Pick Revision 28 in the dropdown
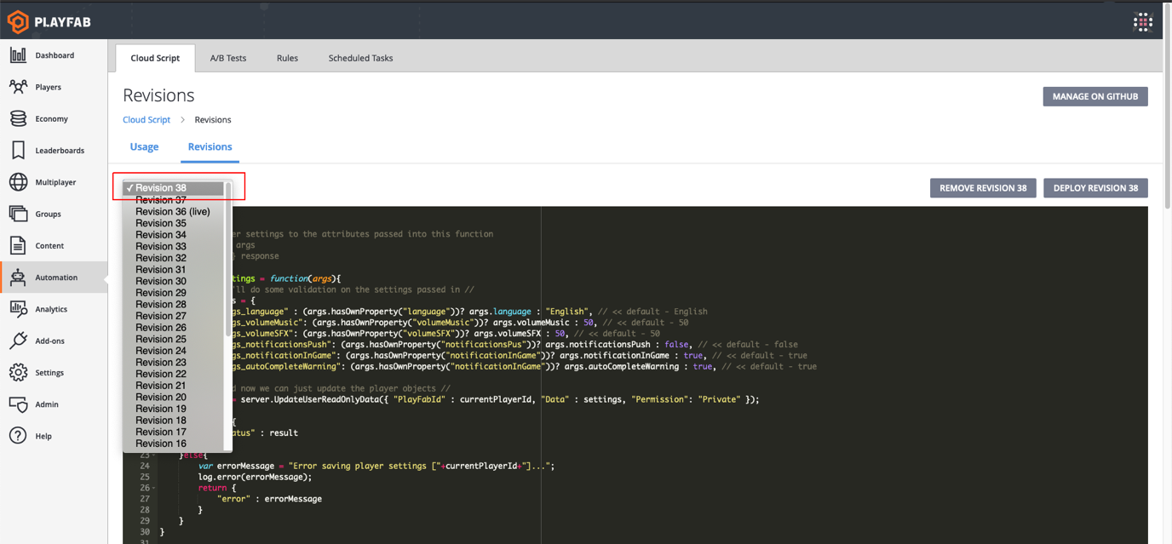 coord(173,304)
